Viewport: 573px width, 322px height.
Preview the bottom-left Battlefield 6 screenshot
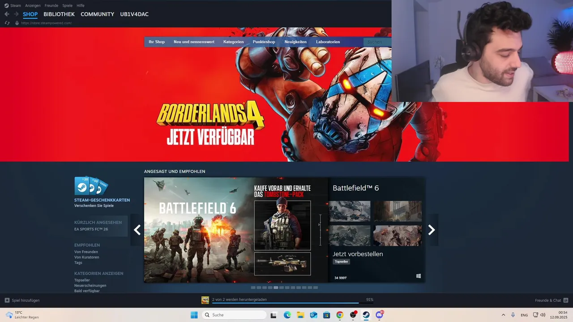350,236
